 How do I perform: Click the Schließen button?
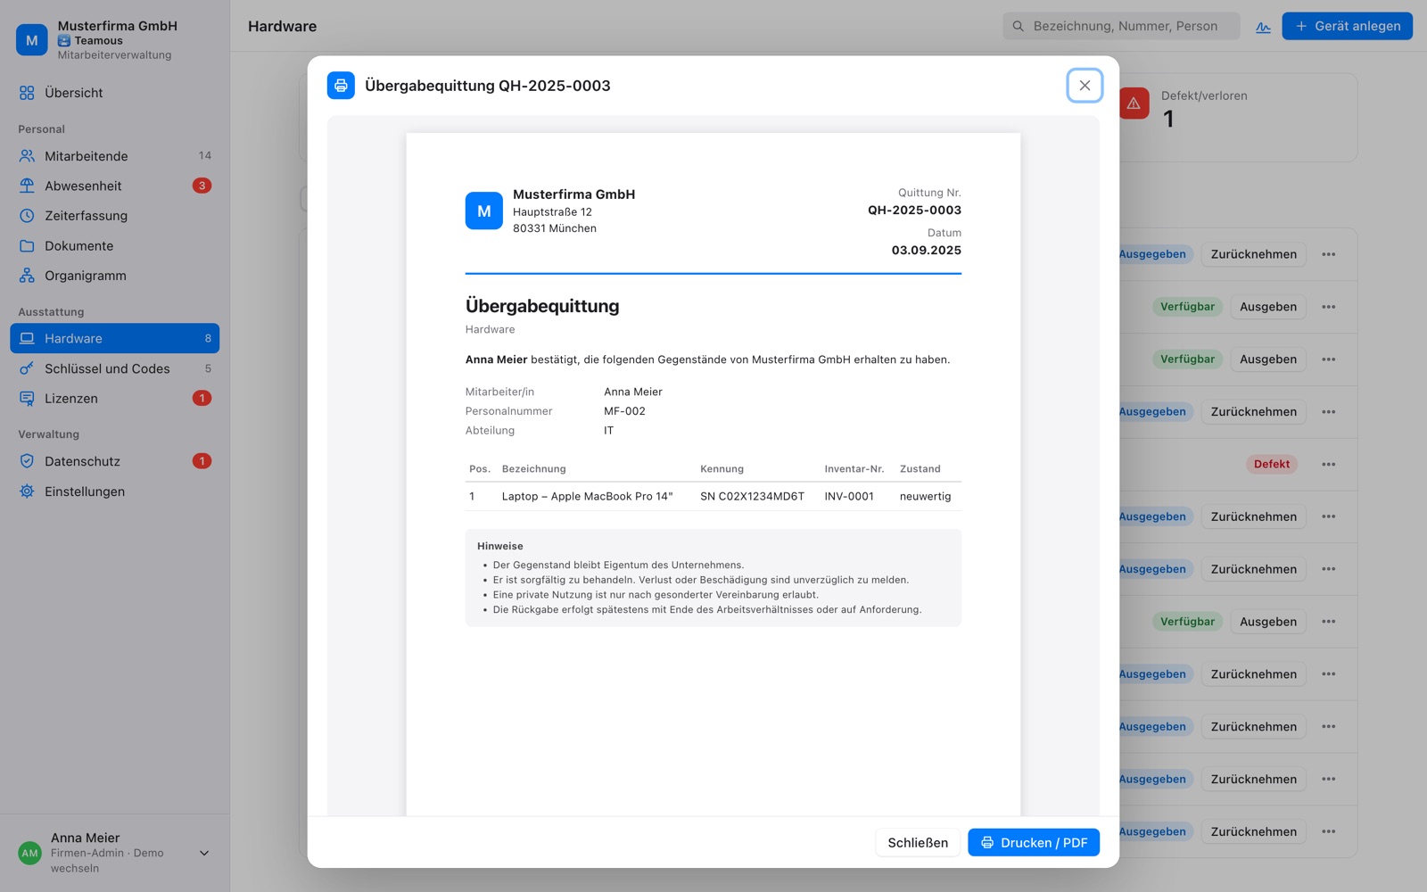tap(918, 842)
